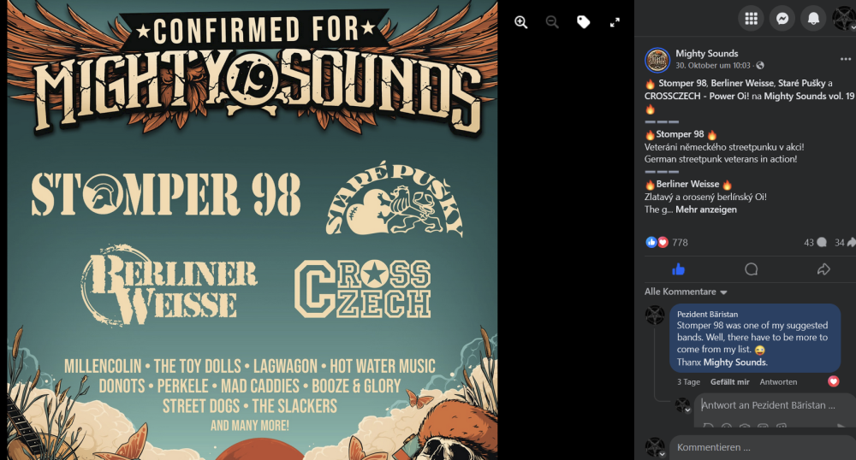Open Messenger from the top bar
Viewport: 856px width, 460px height.
782,18
